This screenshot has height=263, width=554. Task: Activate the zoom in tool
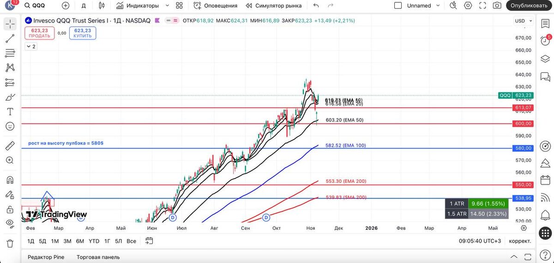pyautogui.click(x=10, y=161)
